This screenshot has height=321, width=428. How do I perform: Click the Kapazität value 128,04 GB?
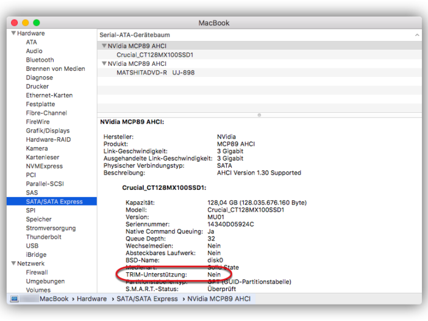coord(257,203)
